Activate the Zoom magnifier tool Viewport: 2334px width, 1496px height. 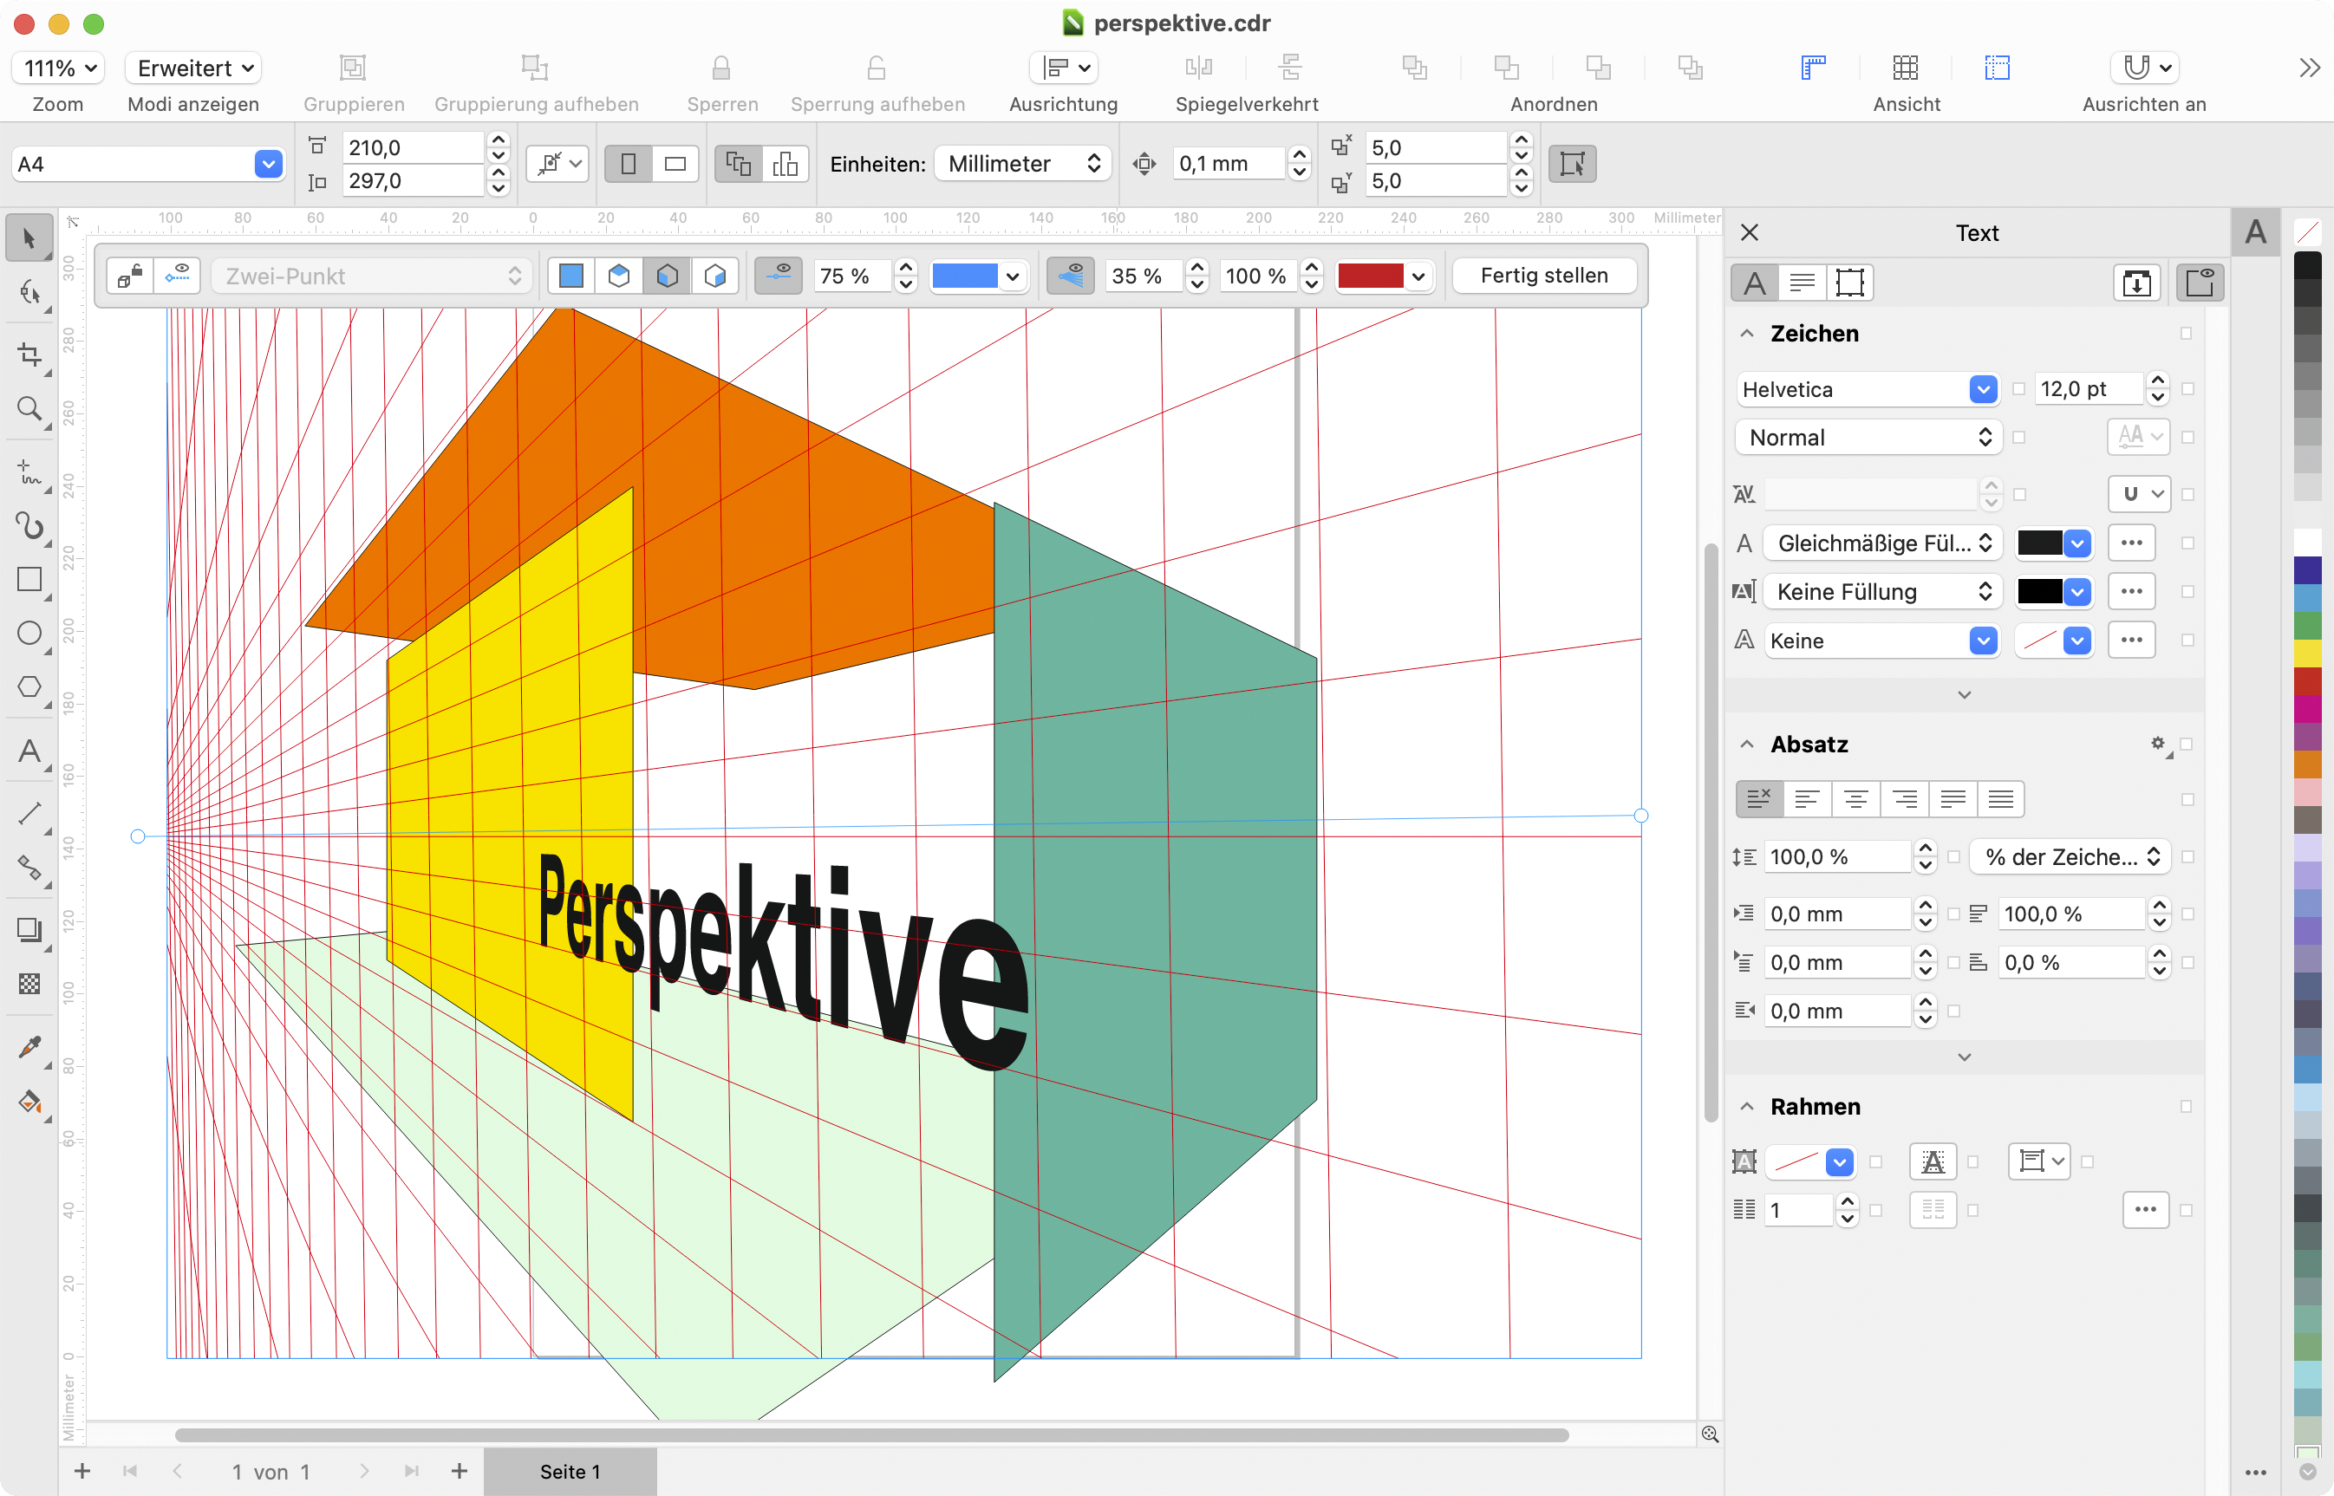click(29, 408)
